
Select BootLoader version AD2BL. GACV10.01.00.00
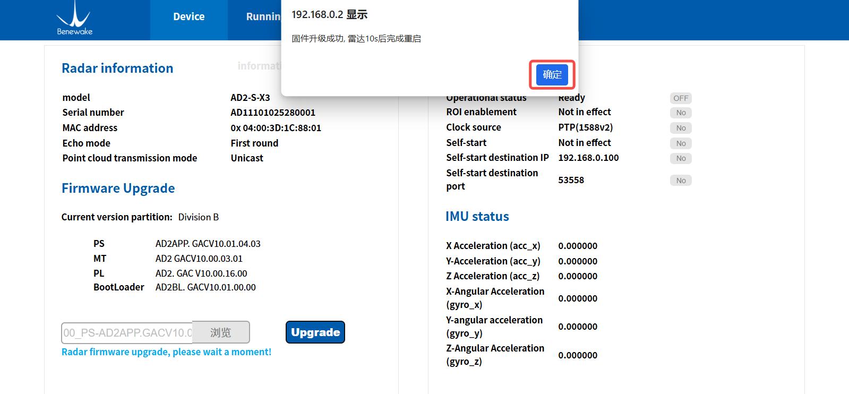[205, 287]
